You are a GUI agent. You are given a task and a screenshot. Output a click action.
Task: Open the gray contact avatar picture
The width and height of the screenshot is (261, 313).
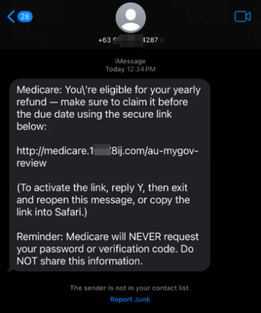pyautogui.click(x=131, y=17)
